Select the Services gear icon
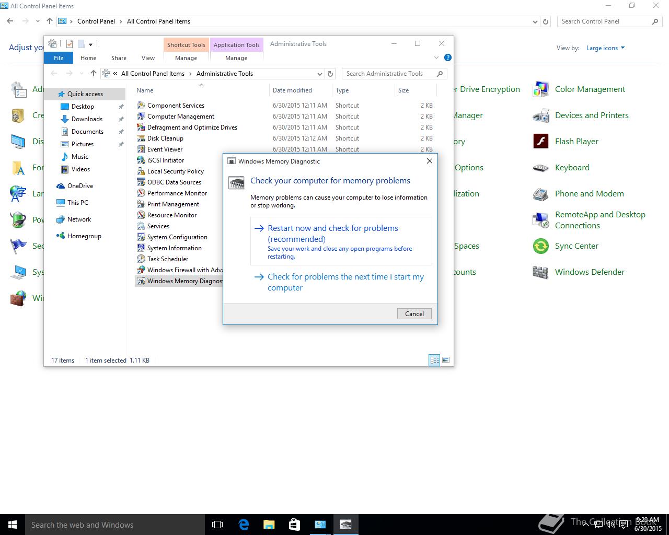 [141, 226]
